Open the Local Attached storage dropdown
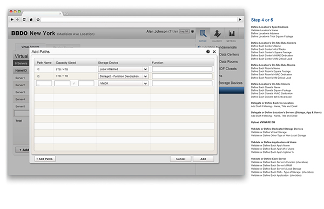 pos(123,69)
